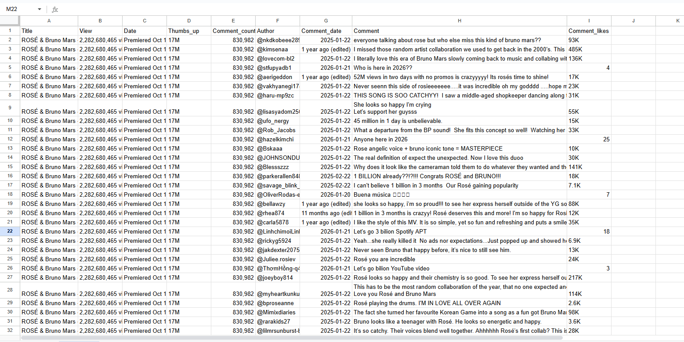684x342 pixels.
Task: Click the Name Box showing M22
Action: coord(20,9)
